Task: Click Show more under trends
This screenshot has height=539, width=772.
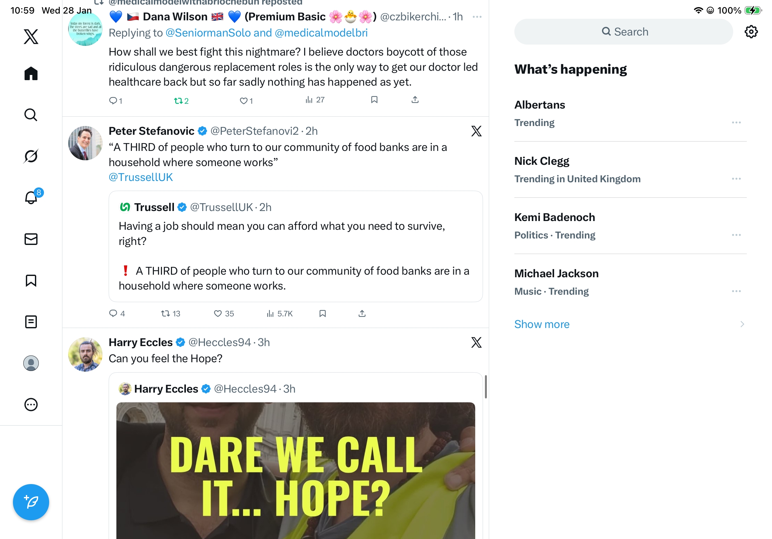Action: (541, 324)
